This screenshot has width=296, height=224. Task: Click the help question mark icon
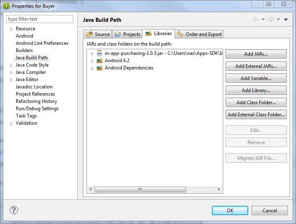pyautogui.click(x=14, y=210)
